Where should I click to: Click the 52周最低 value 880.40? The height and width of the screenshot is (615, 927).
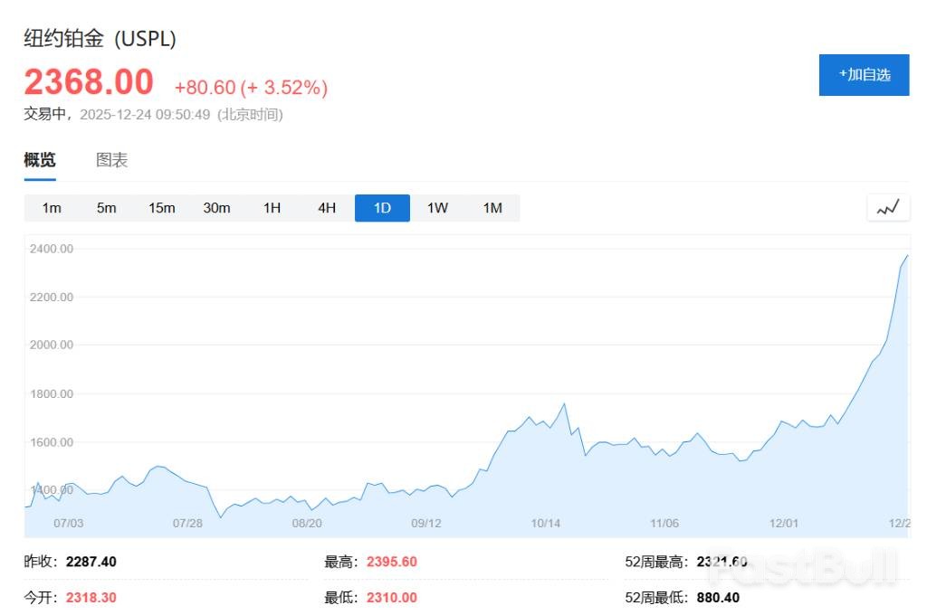pyautogui.click(x=717, y=598)
